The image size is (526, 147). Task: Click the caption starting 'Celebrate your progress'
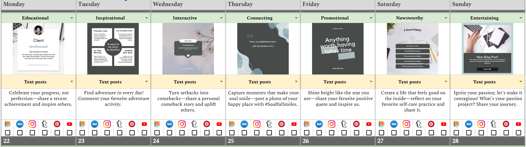pyautogui.click(x=38, y=98)
